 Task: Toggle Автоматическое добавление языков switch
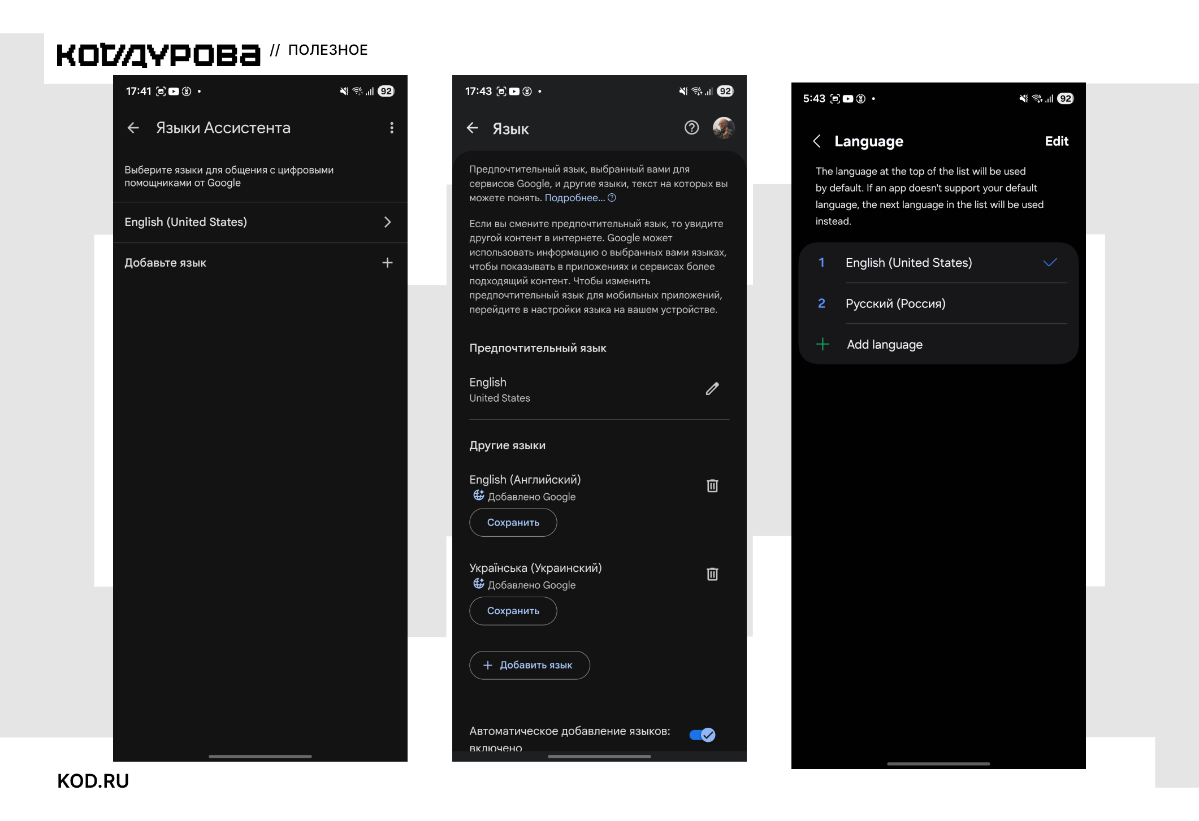[x=702, y=735]
